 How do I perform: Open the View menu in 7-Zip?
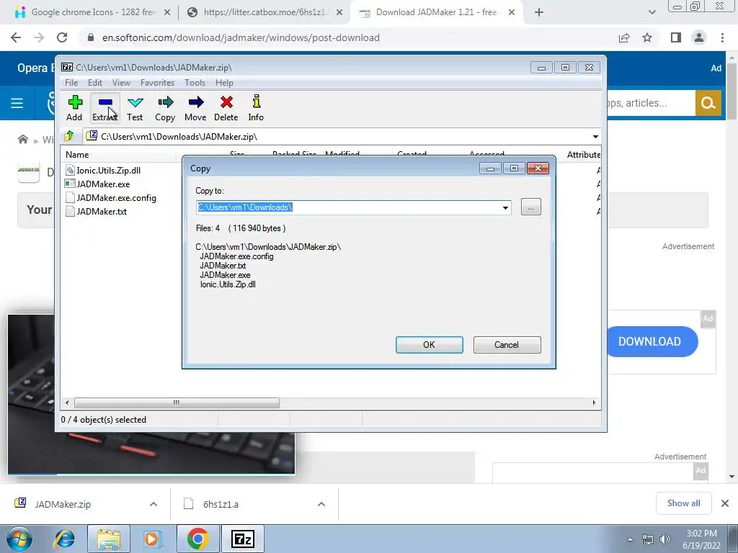click(x=121, y=83)
